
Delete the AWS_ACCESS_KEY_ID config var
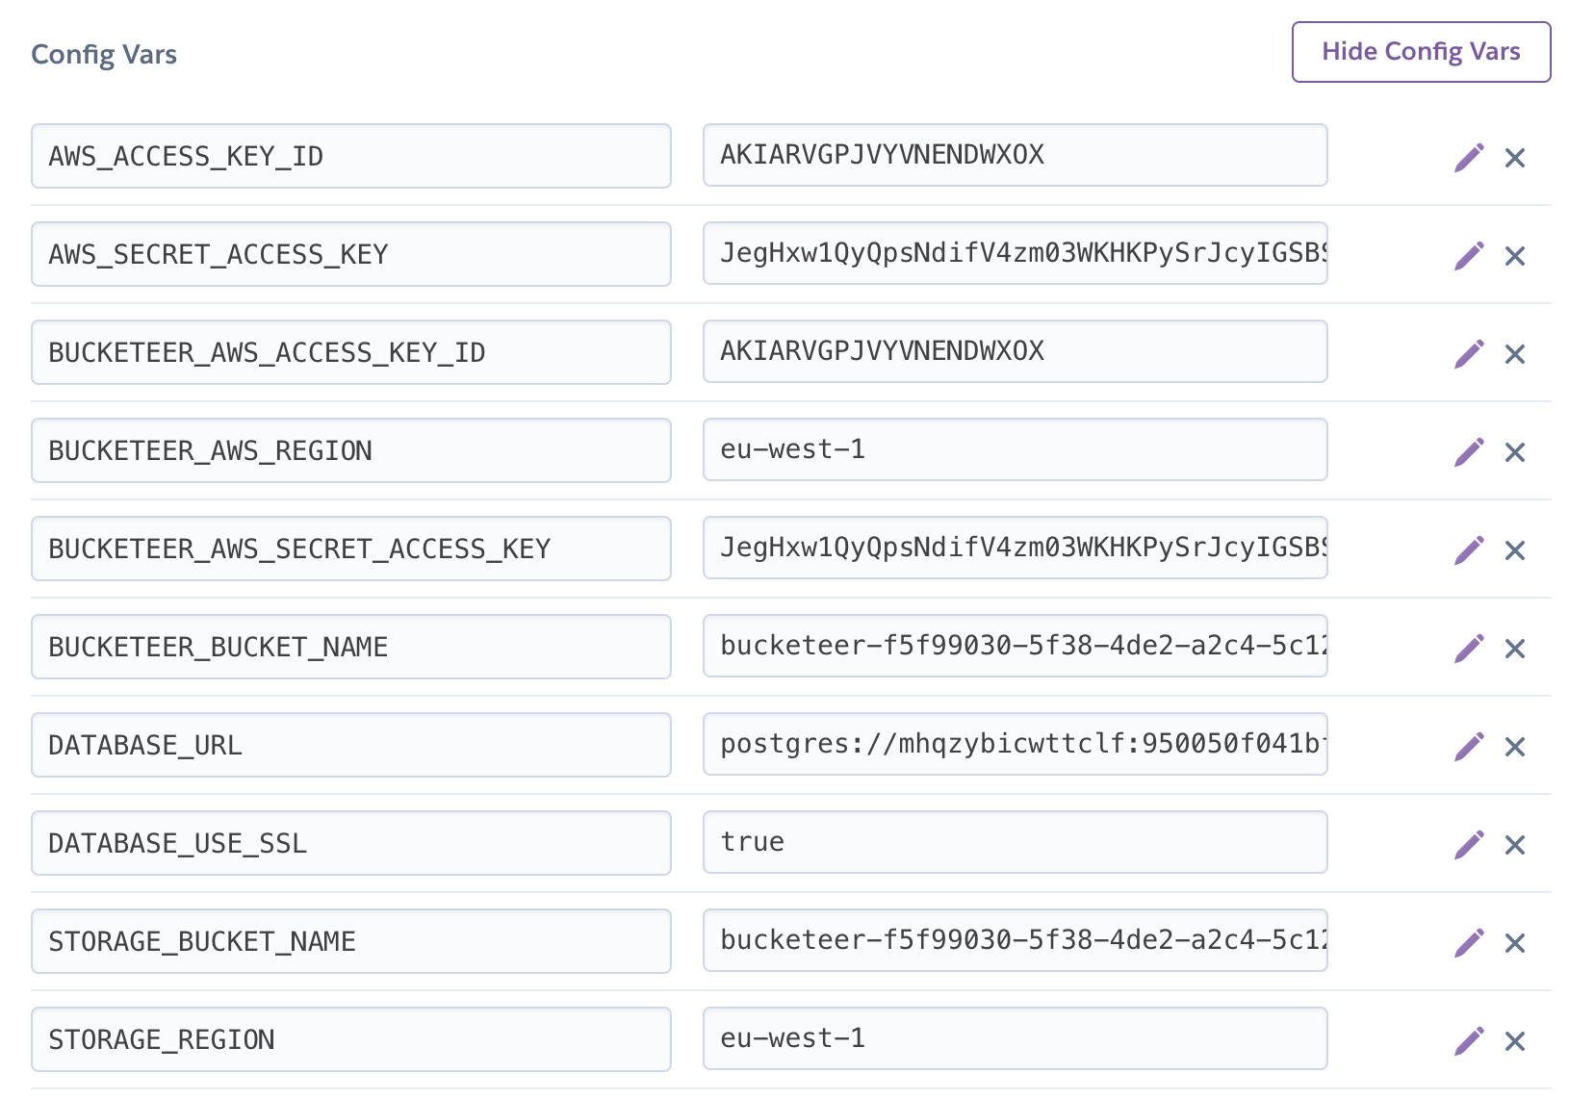pyautogui.click(x=1514, y=158)
